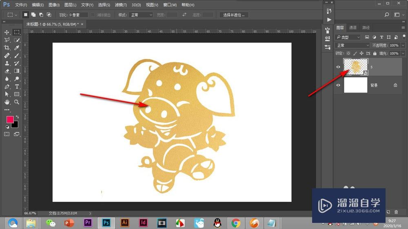Click the lock all icon in Layers panel
The image size is (408, 229).
coord(375,53)
